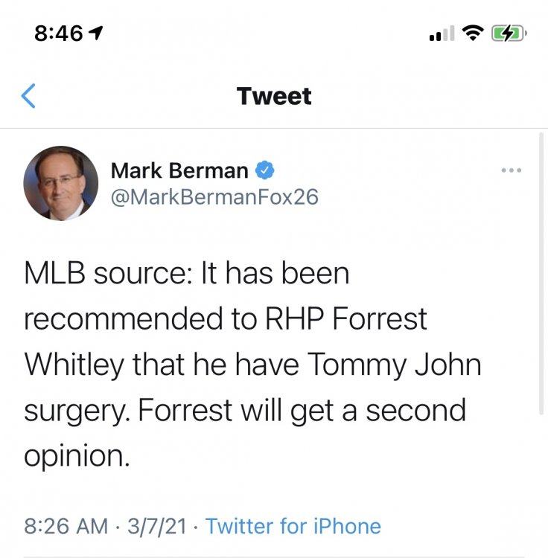This screenshot has height=558, width=548.
Task: Open the @MarkBermanFox26 handle
Action: [214, 197]
